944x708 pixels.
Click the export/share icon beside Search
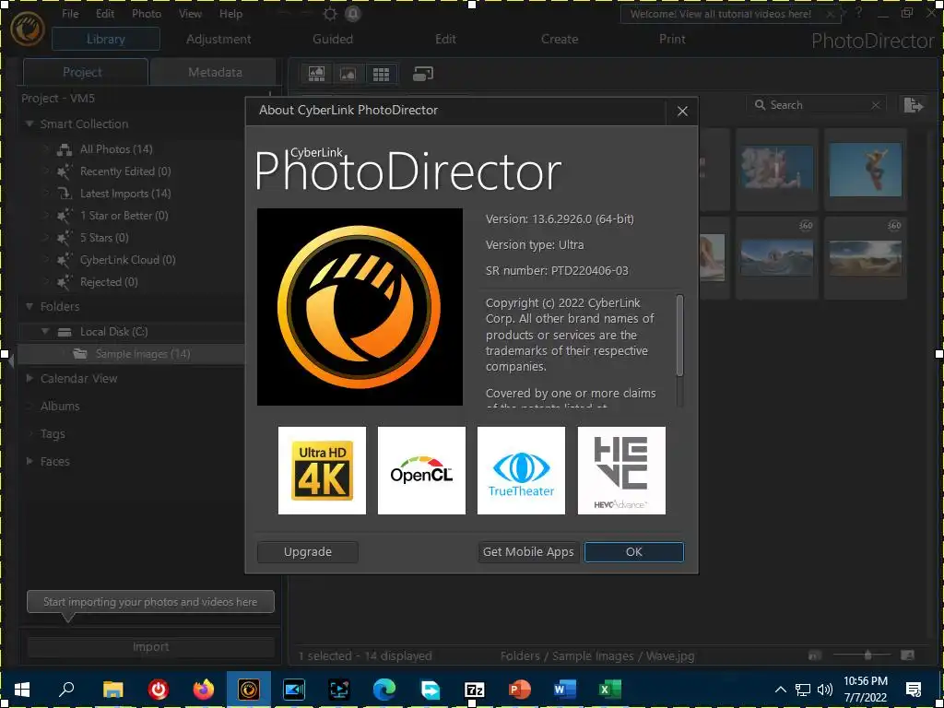coord(914,105)
